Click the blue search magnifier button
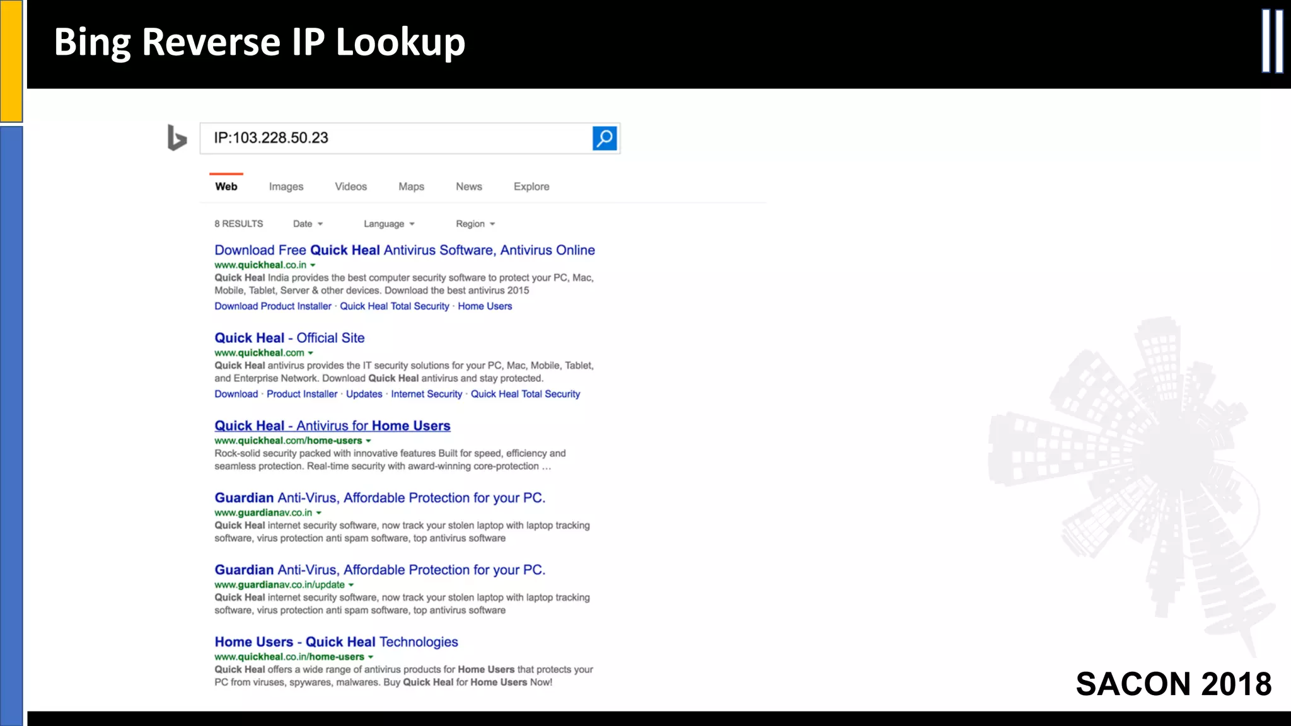 click(605, 138)
